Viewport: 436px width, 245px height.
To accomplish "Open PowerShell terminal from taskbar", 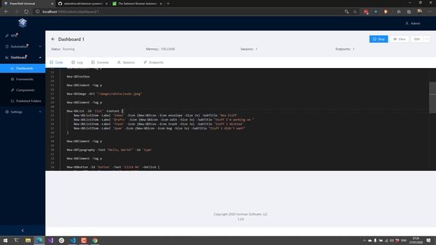I will (16, 240).
